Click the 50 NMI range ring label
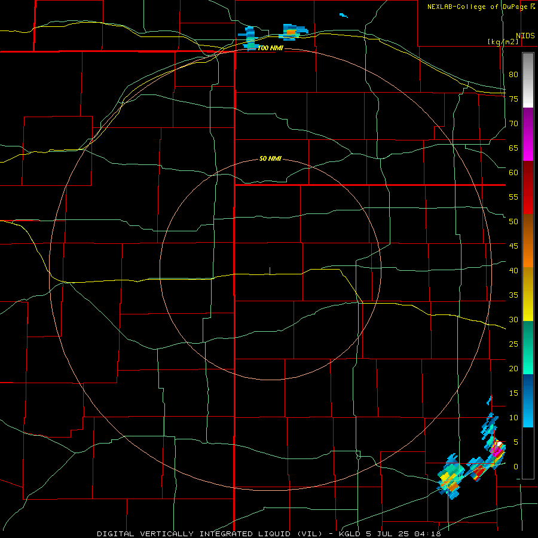 pyautogui.click(x=270, y=158)
